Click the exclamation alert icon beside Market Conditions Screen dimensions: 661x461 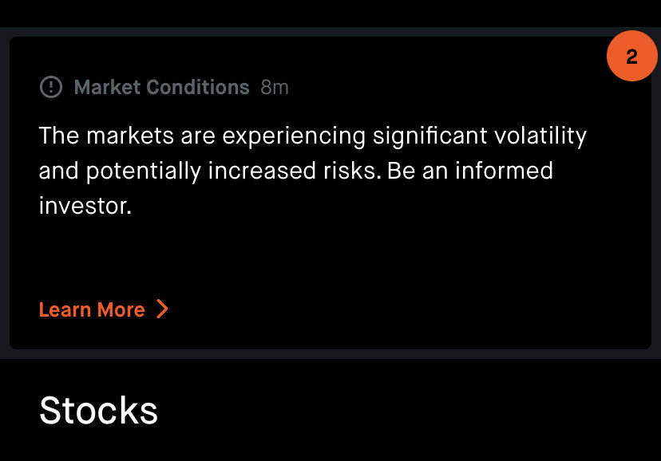(x=51, y=87)
